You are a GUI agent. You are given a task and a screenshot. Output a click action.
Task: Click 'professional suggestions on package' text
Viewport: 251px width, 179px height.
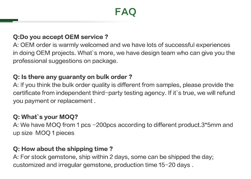65,61
